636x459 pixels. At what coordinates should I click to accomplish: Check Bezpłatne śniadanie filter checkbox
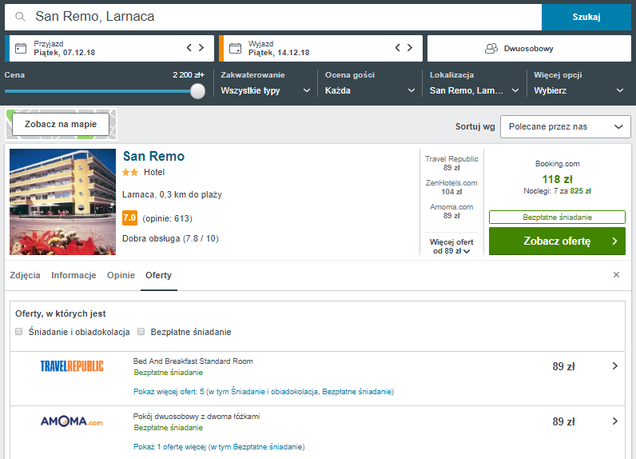click(x=141, y=332)
